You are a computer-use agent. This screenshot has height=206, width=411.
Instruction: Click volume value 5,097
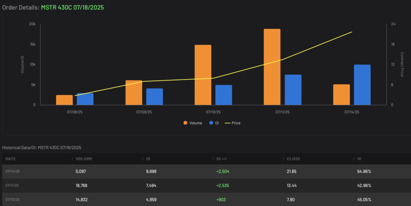pos(81,172)
